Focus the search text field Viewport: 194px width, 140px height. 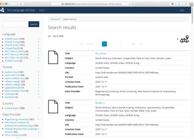[16, 24]
